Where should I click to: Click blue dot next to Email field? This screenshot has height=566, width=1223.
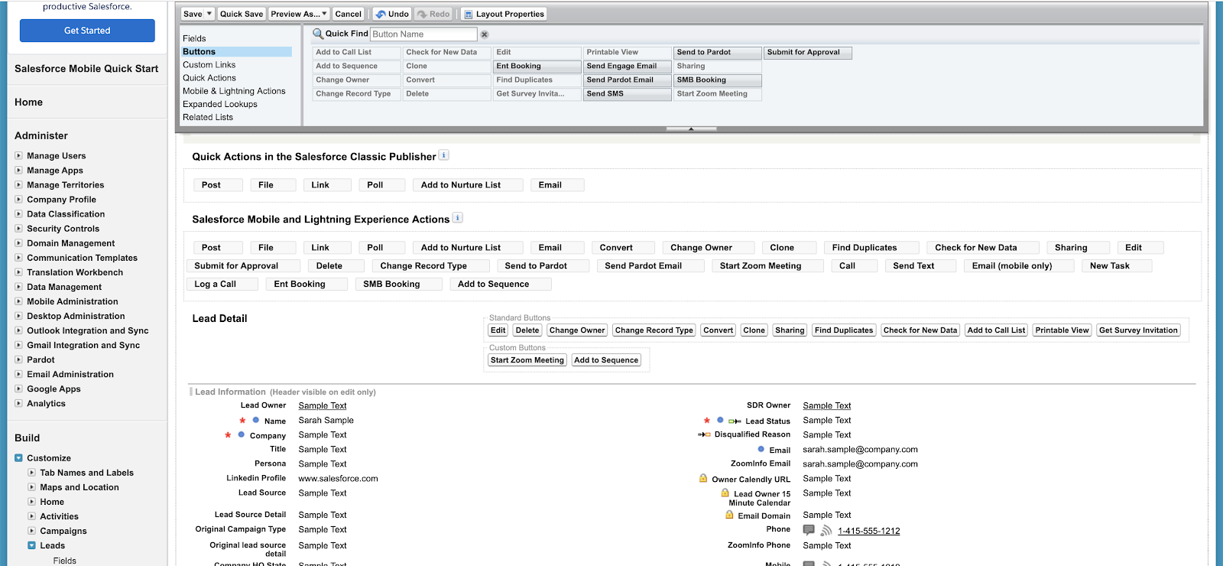(761, 449)
